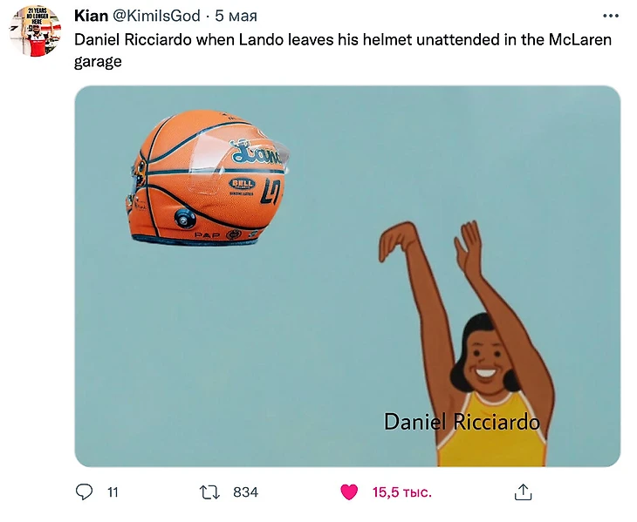Click the share upload icon
Screen dimensions: 637x522
(x=523, y=492)
